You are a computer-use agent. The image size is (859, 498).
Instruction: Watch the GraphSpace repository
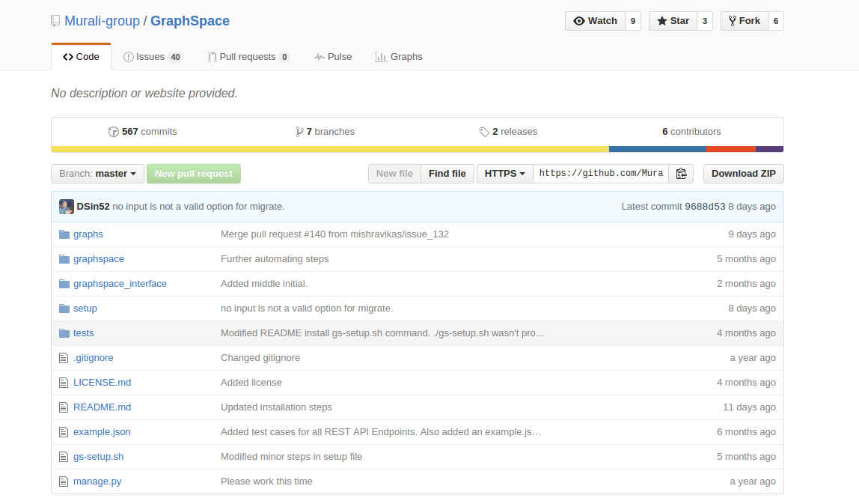click(x=595, y=21)
